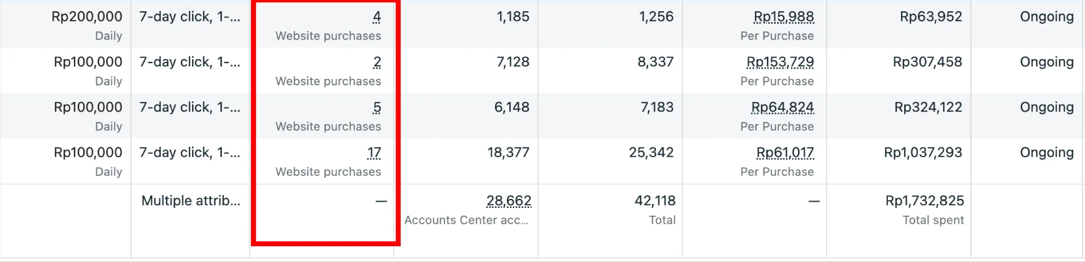Click the Rp63,952 amount spent cell
1085x262 pixels.
(931, 17)
